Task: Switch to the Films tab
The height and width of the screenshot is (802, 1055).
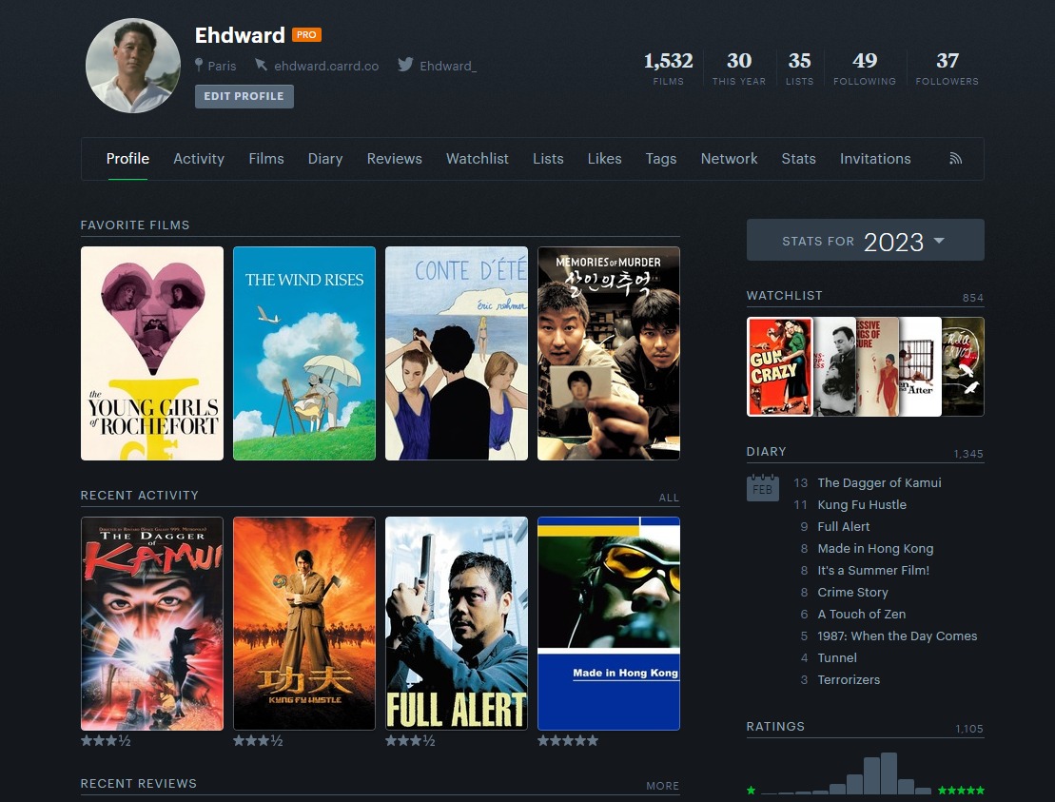Action: [x=265, y=159]
